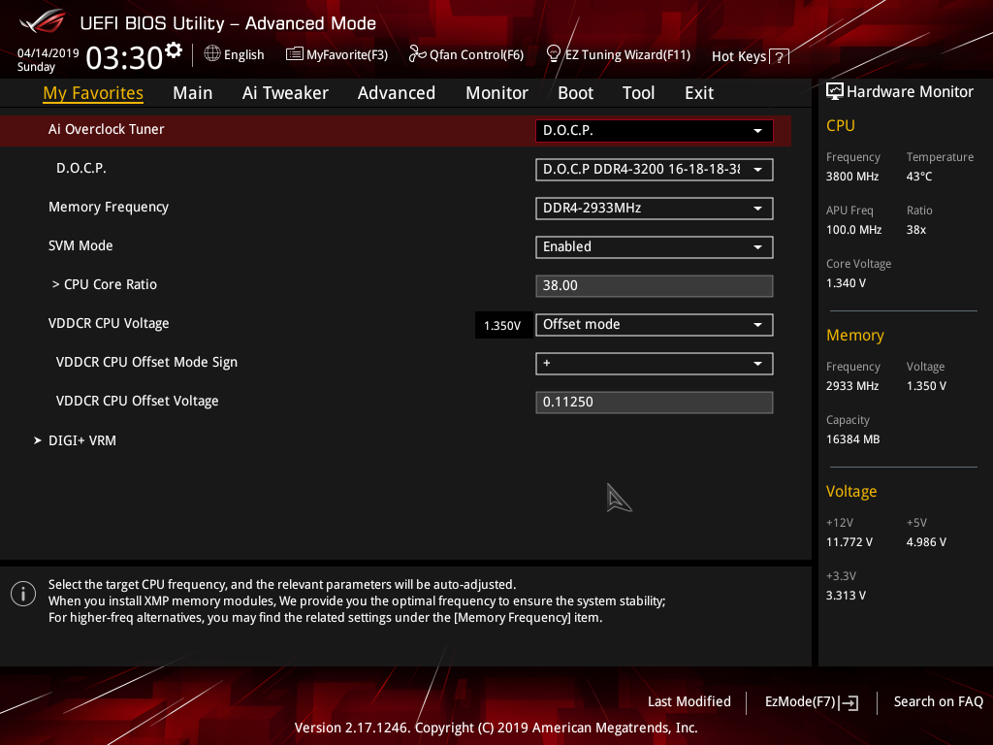Click the Ratio 38x value
The image size is (993, 745).
point(916,230)
